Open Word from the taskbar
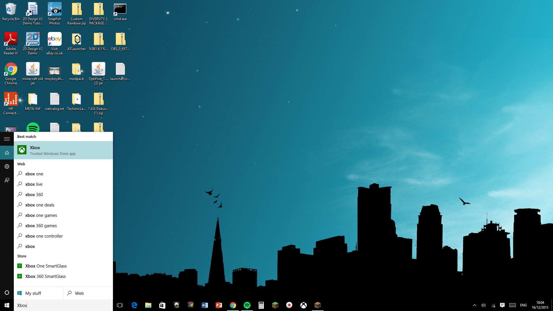 [x=205, y=305]
